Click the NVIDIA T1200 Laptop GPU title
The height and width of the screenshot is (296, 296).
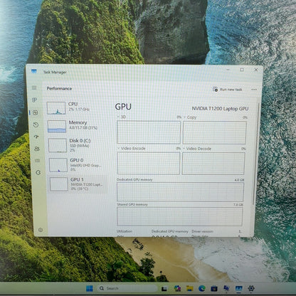click(220, 109)
